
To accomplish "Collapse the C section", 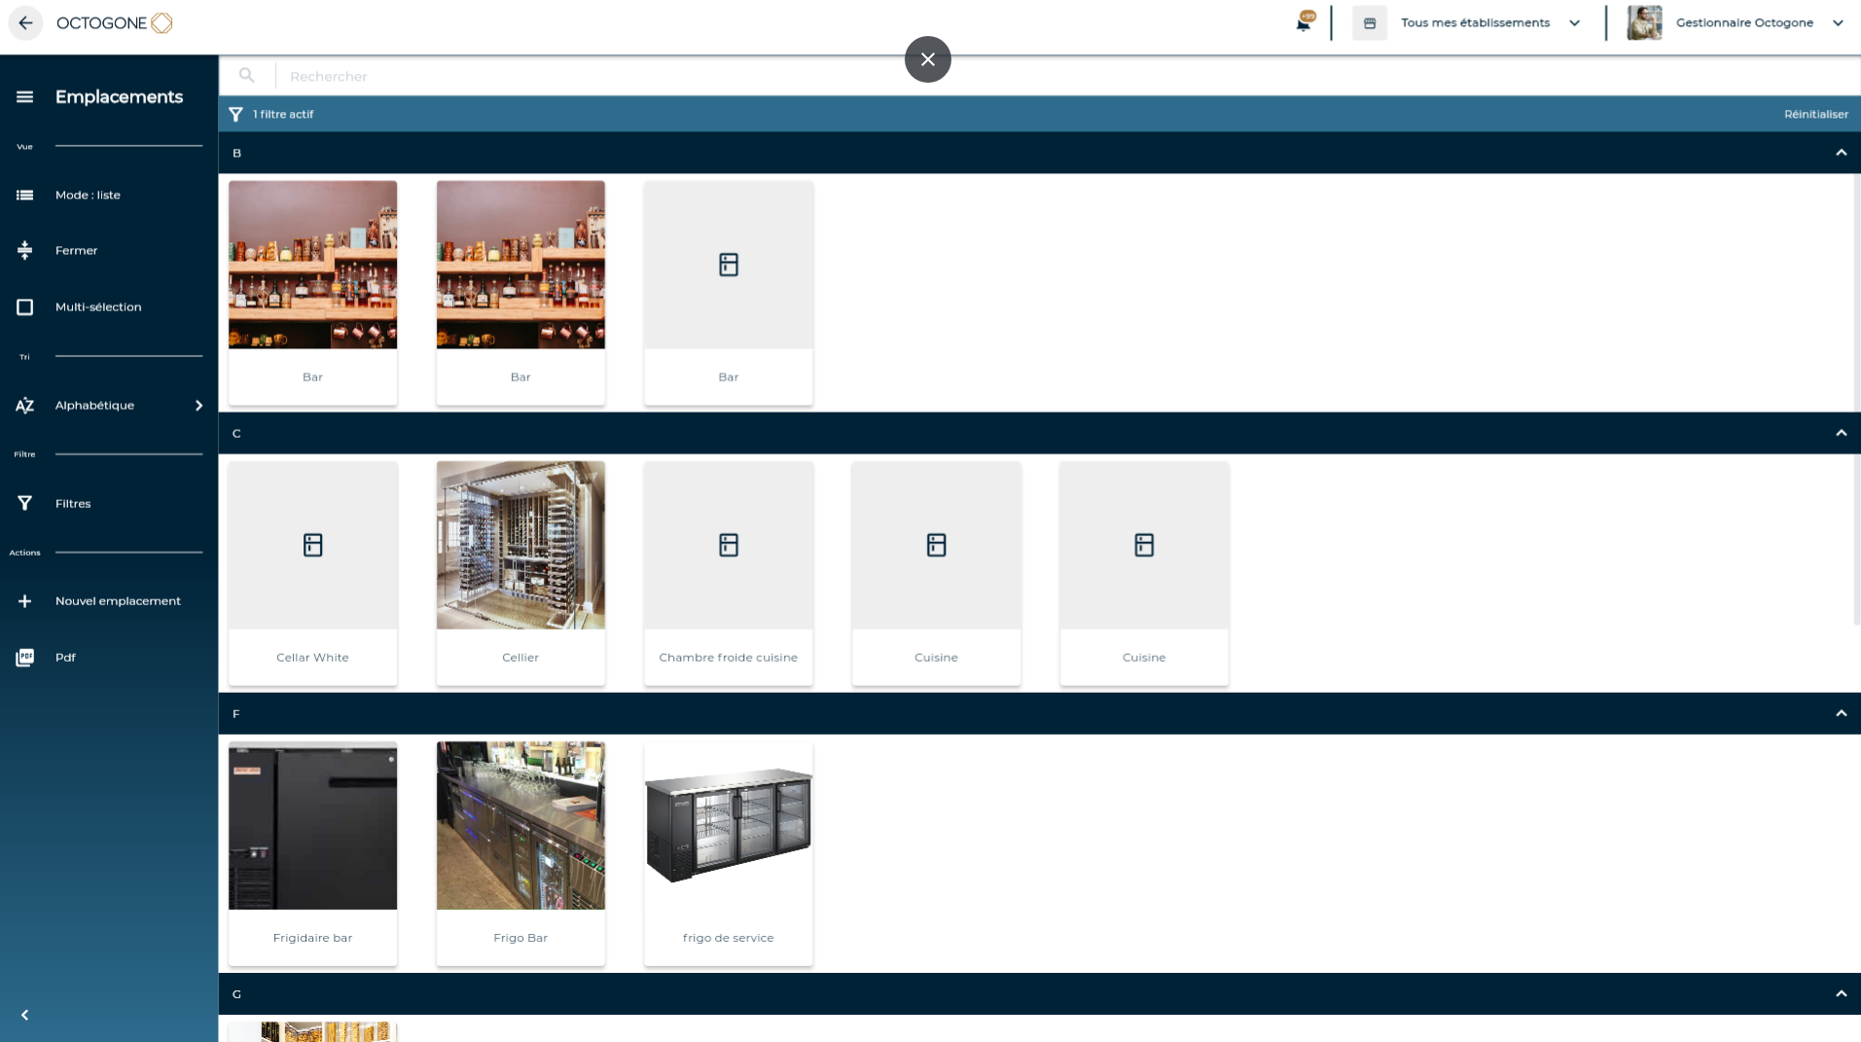I will [1841, 433].
